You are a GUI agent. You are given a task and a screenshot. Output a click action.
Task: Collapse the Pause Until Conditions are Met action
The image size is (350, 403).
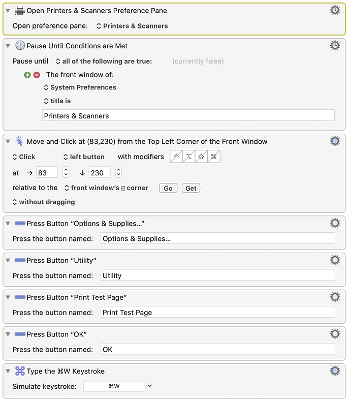[8, 46]
